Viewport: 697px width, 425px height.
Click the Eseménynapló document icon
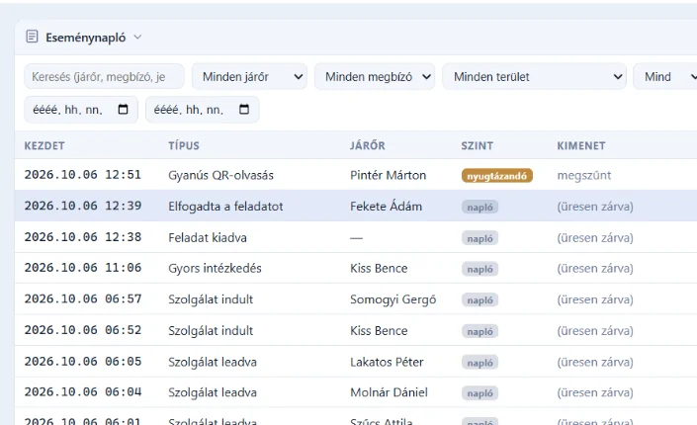pos(32,37)
